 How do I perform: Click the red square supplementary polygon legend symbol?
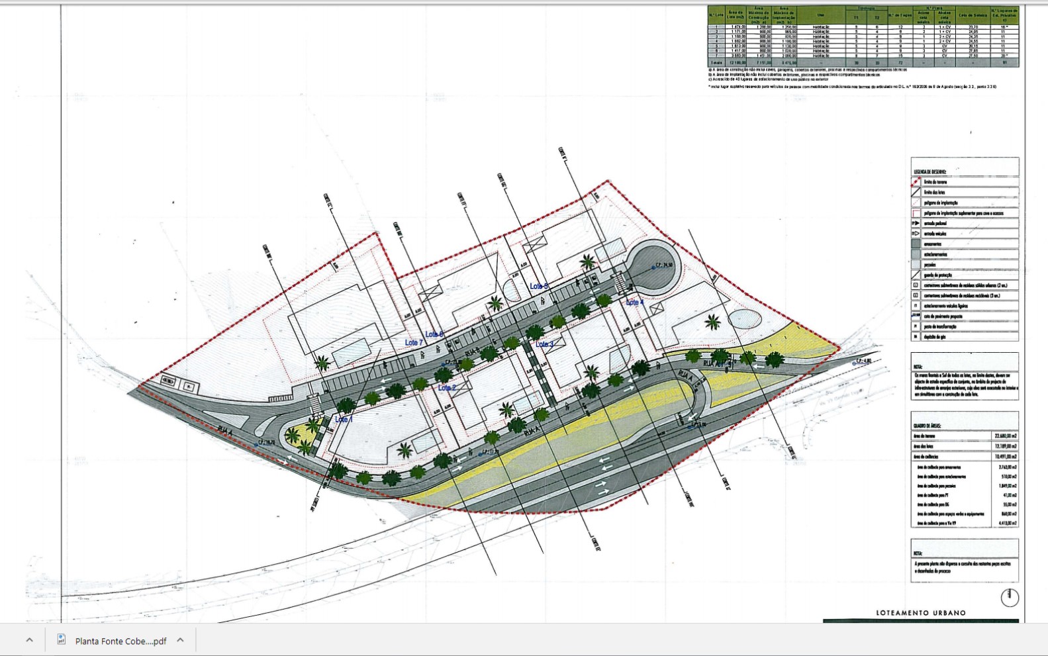pos(916,213)
